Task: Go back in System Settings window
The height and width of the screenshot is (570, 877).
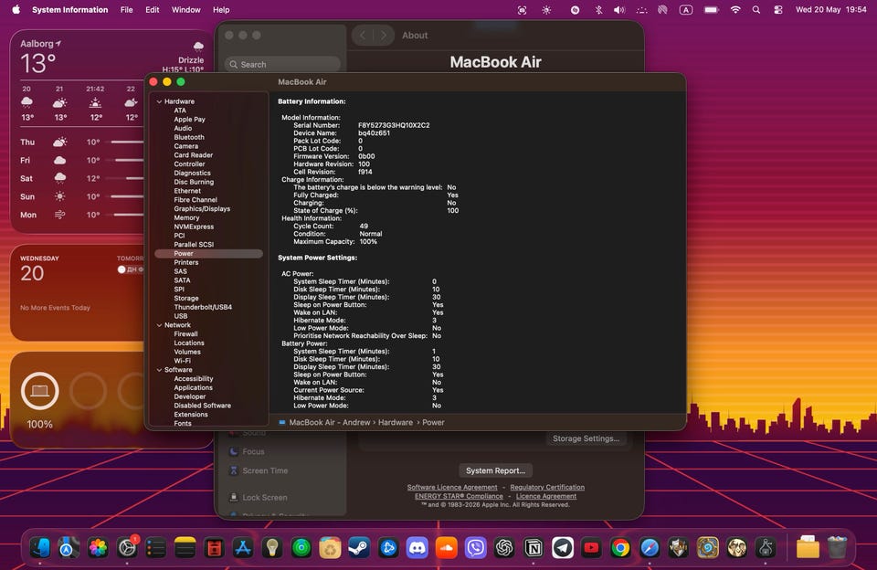Action: (x=363, y=36)
